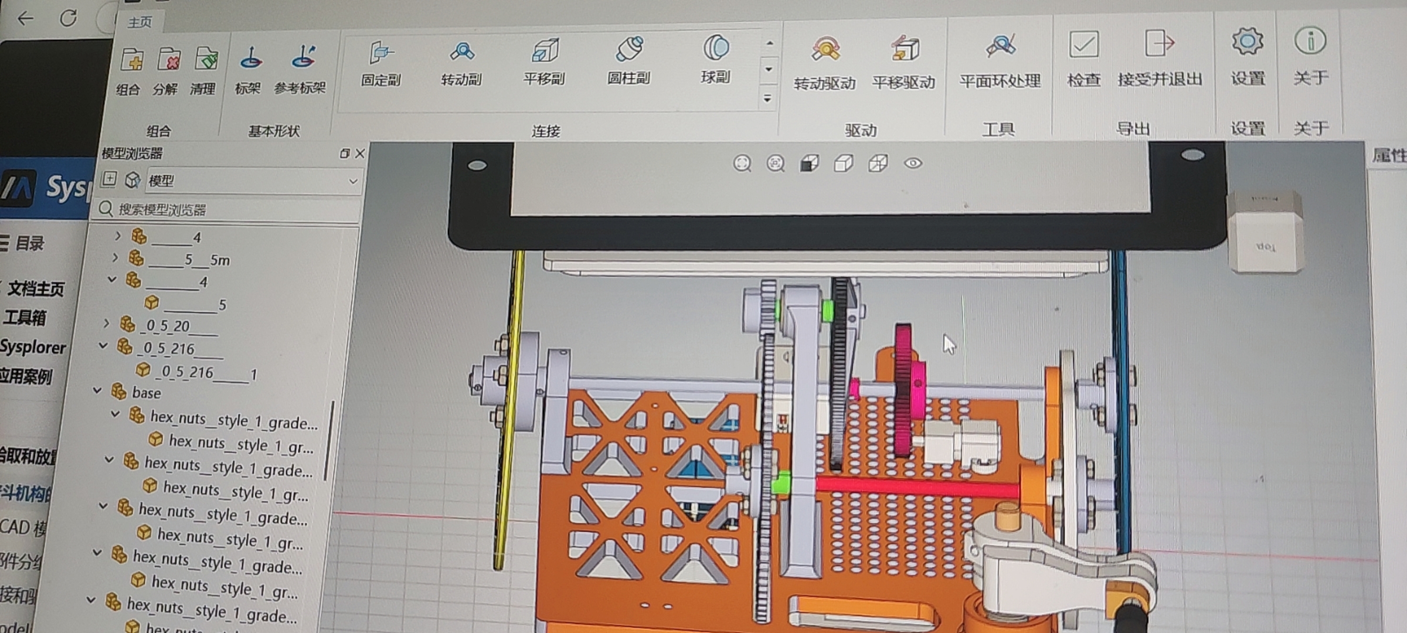1407x633 pixels.
Task: Select the 清理 (clean up) tool
Action: coord(205,71)
